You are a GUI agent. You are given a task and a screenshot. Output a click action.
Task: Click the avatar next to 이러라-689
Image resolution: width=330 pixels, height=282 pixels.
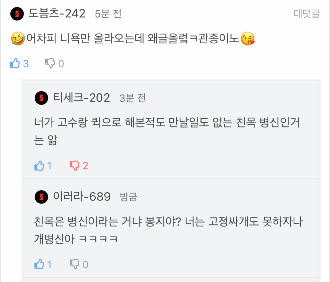pyautogui.click(x=41, y=197)
